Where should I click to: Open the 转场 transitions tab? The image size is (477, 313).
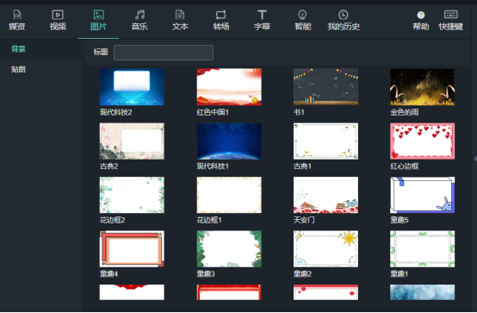pos(221,20)
